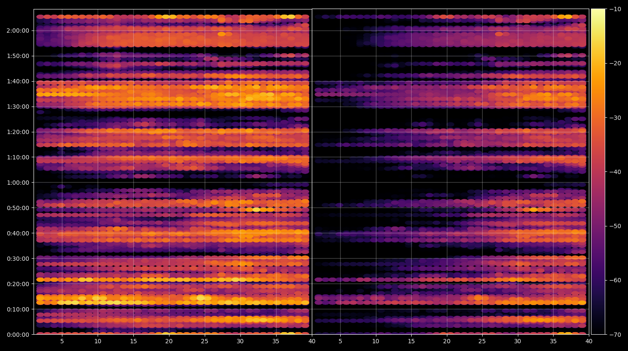Screen dimensions: 628x351
Task: Click the colorbar label −60
Action: tap(616, 280)
